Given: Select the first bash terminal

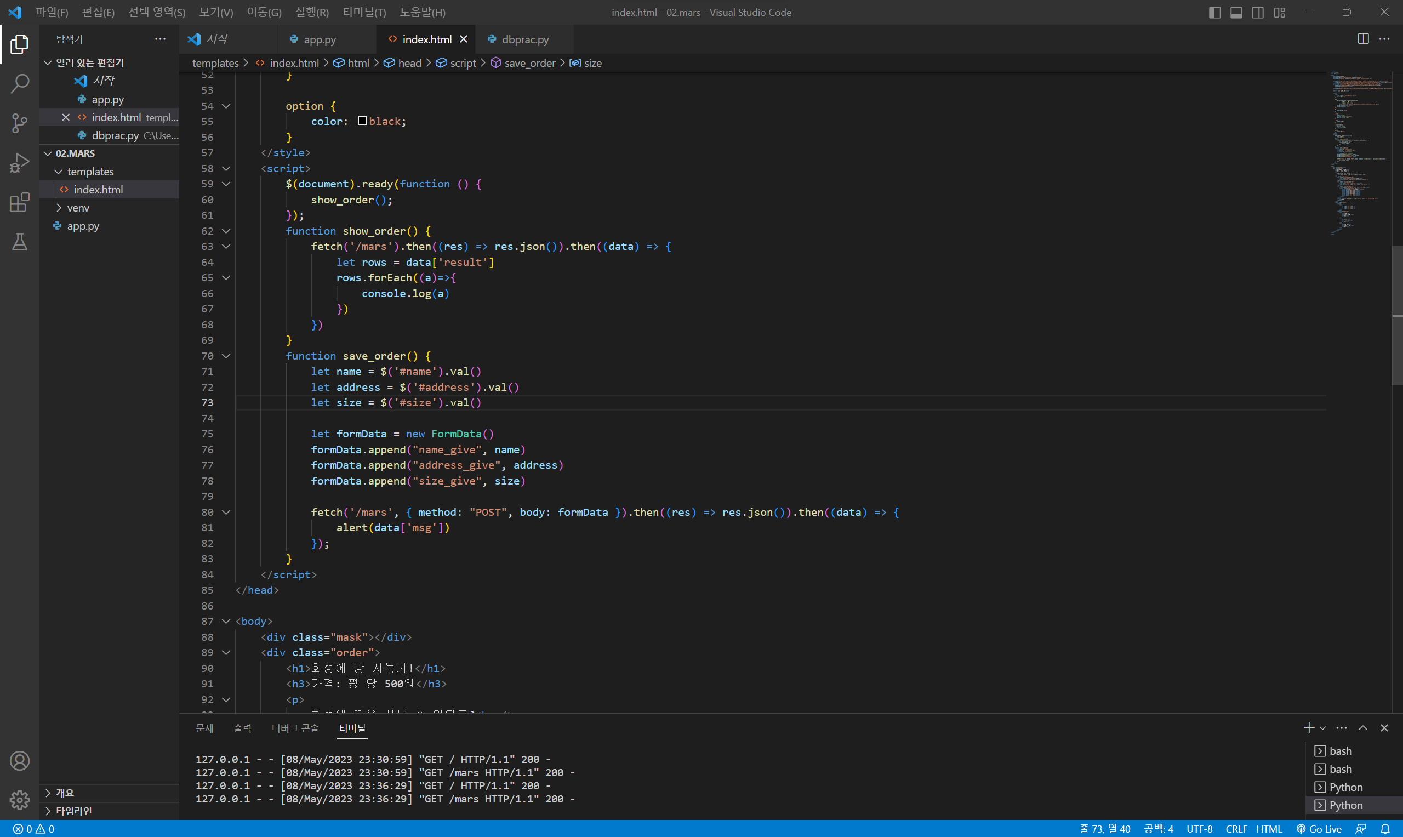Looking at the screenshot, I should click(x=1354, y=751).
